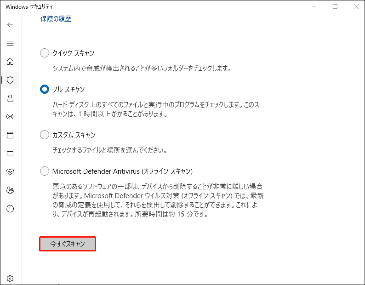
Task: Open Device security laptop icon
Action: pyautogui.click(x=10, y=154)
